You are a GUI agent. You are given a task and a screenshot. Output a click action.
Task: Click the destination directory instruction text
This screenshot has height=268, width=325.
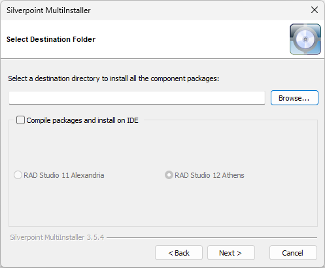click(114, 78)
